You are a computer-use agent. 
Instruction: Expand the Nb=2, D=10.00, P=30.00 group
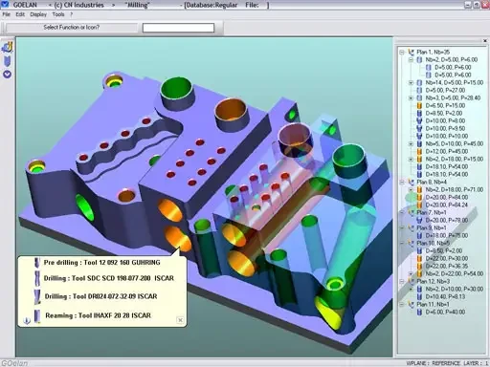[411, 289]
